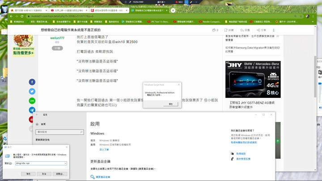This screenshot has height=181, width=322.
Task: Click the feedback person icon
Action: coord(232,159)
